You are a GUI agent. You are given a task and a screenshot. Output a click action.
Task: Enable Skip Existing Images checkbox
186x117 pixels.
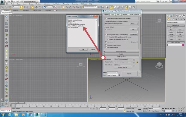click(106, 47)
